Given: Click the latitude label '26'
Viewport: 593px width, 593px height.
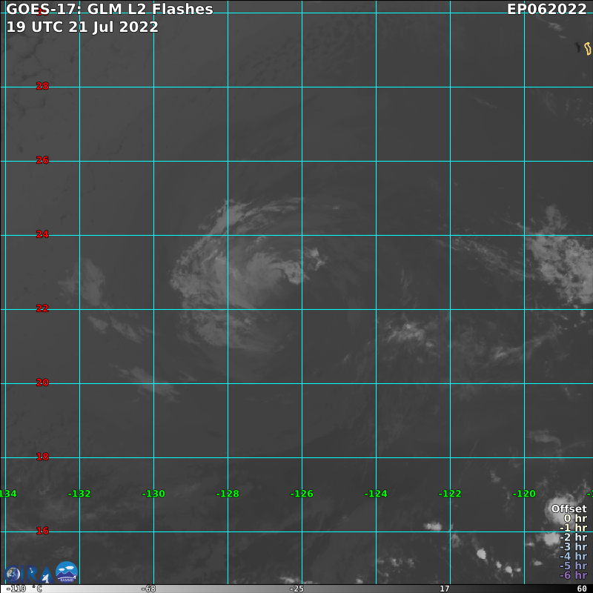Looking at the screenshot, I should (42, 160).
